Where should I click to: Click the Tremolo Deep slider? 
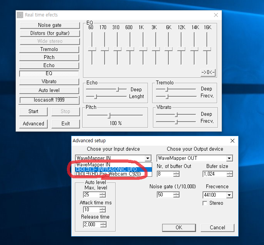click(x=176, y=89)
